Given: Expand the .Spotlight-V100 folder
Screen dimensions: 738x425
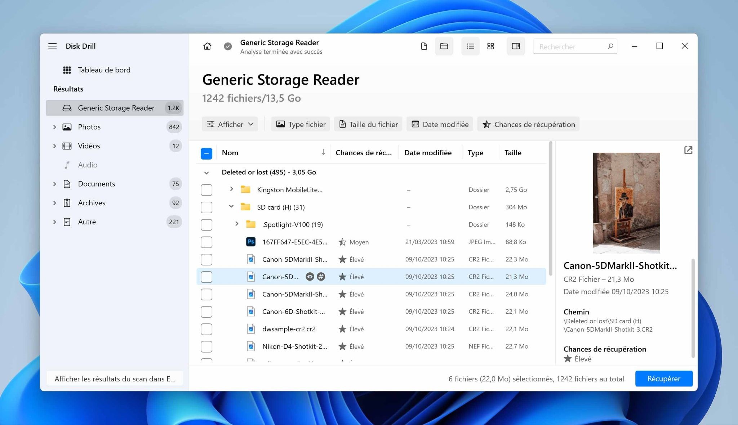Looking at the screenshot, I should 237,224.
